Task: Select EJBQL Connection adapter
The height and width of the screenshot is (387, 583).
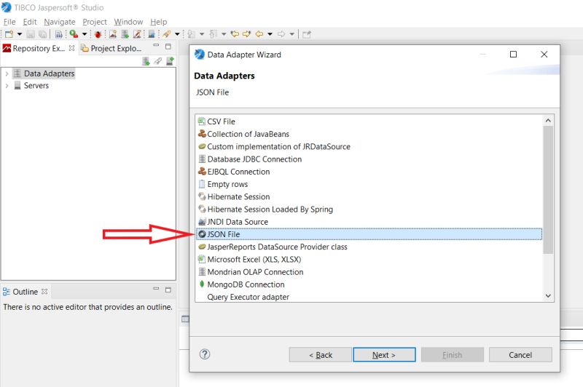Action: click(238, 172)
